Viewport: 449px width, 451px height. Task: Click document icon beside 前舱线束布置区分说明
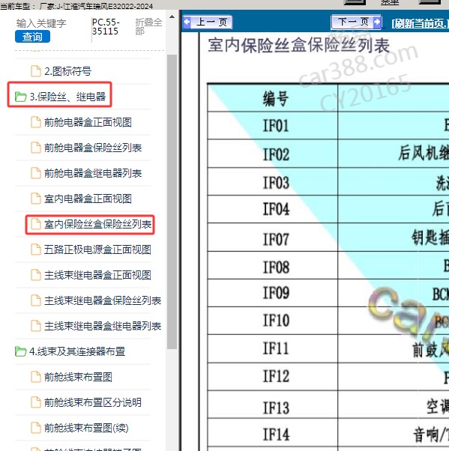[x=36, y=402]
